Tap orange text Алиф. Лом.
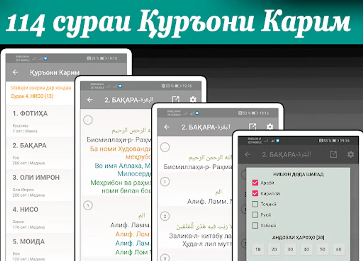The image size is (363, 261). (133, 234)
